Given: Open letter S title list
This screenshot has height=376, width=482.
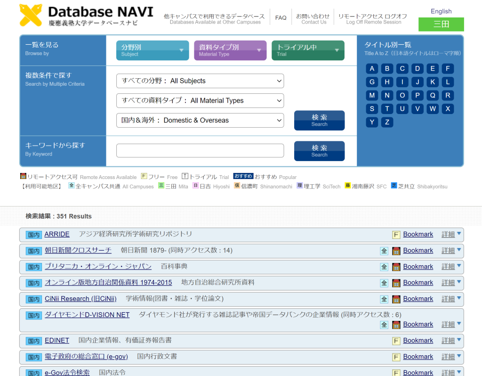Looking at the screenshot, I should point(372,109).
